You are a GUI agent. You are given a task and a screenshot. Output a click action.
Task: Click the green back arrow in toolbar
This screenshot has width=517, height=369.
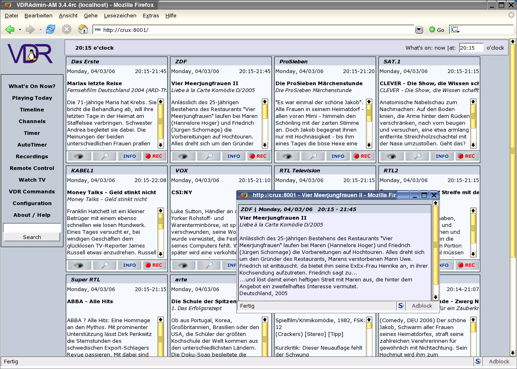pos(10,29)
